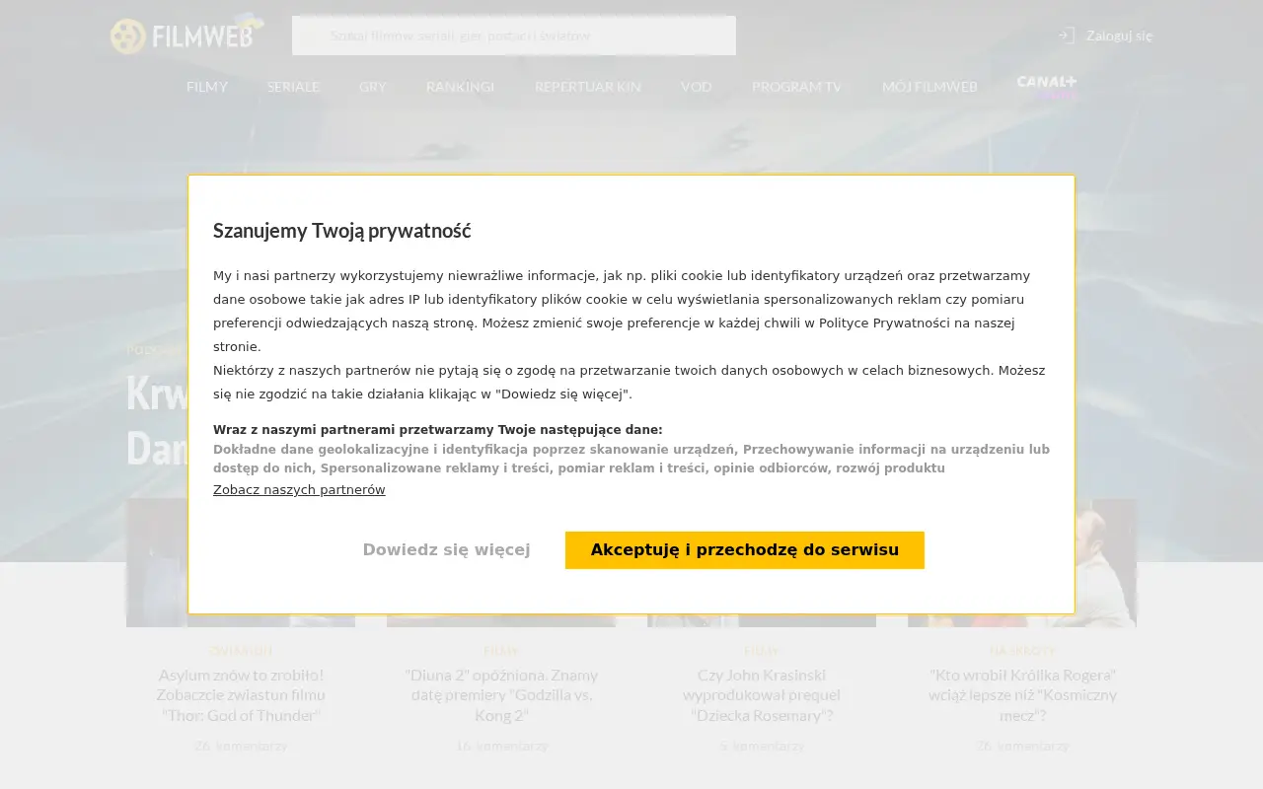Open thumbnail above Królik Roger article
Viewport: 1263px width, 789px height.
coord(1022,563)
